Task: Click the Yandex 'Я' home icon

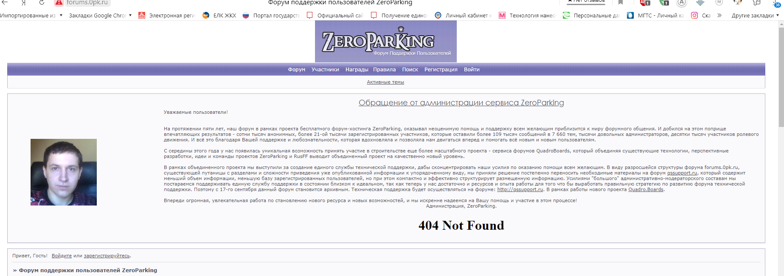Action: (24, 2)
